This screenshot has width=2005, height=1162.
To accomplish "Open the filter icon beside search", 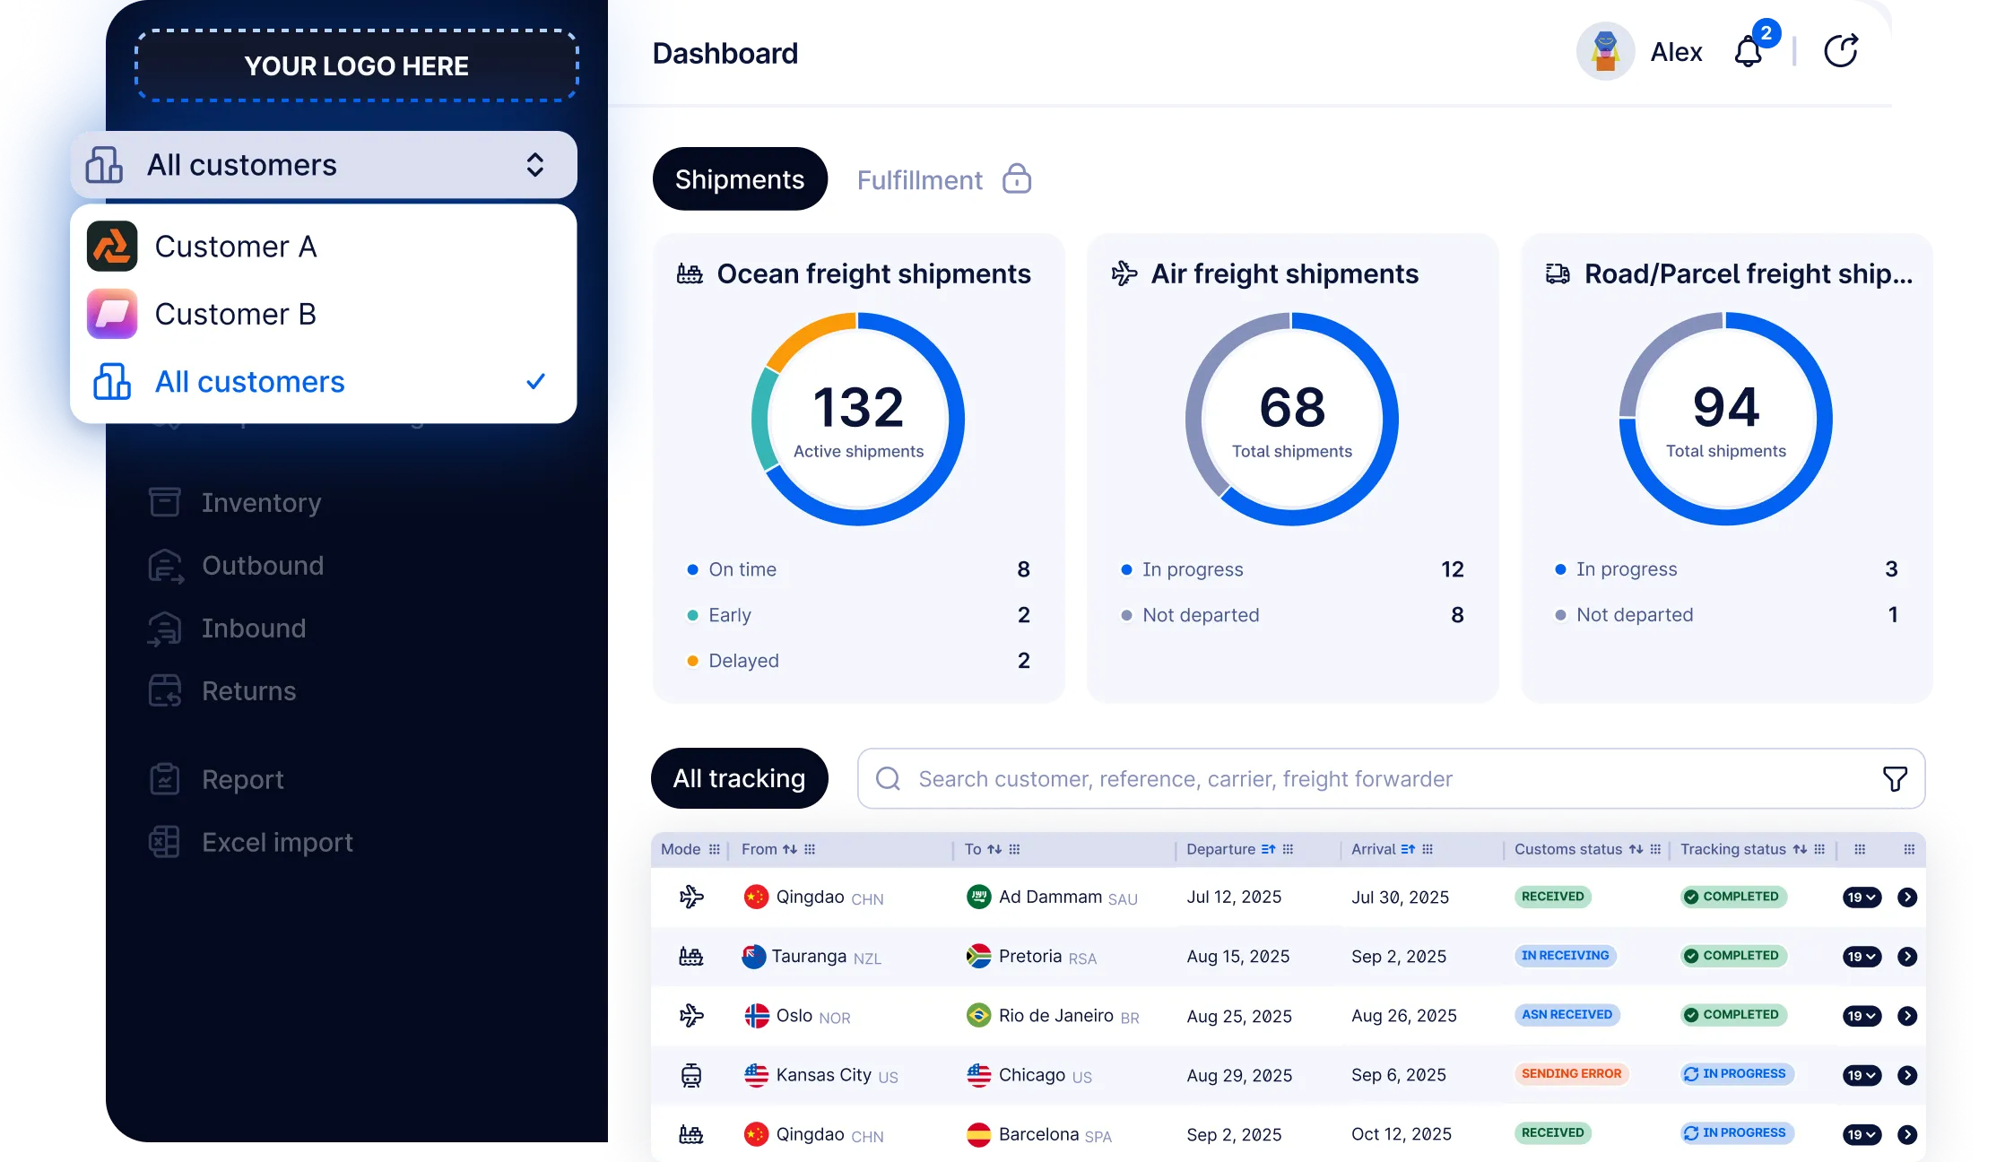I will pos(1894,778).
